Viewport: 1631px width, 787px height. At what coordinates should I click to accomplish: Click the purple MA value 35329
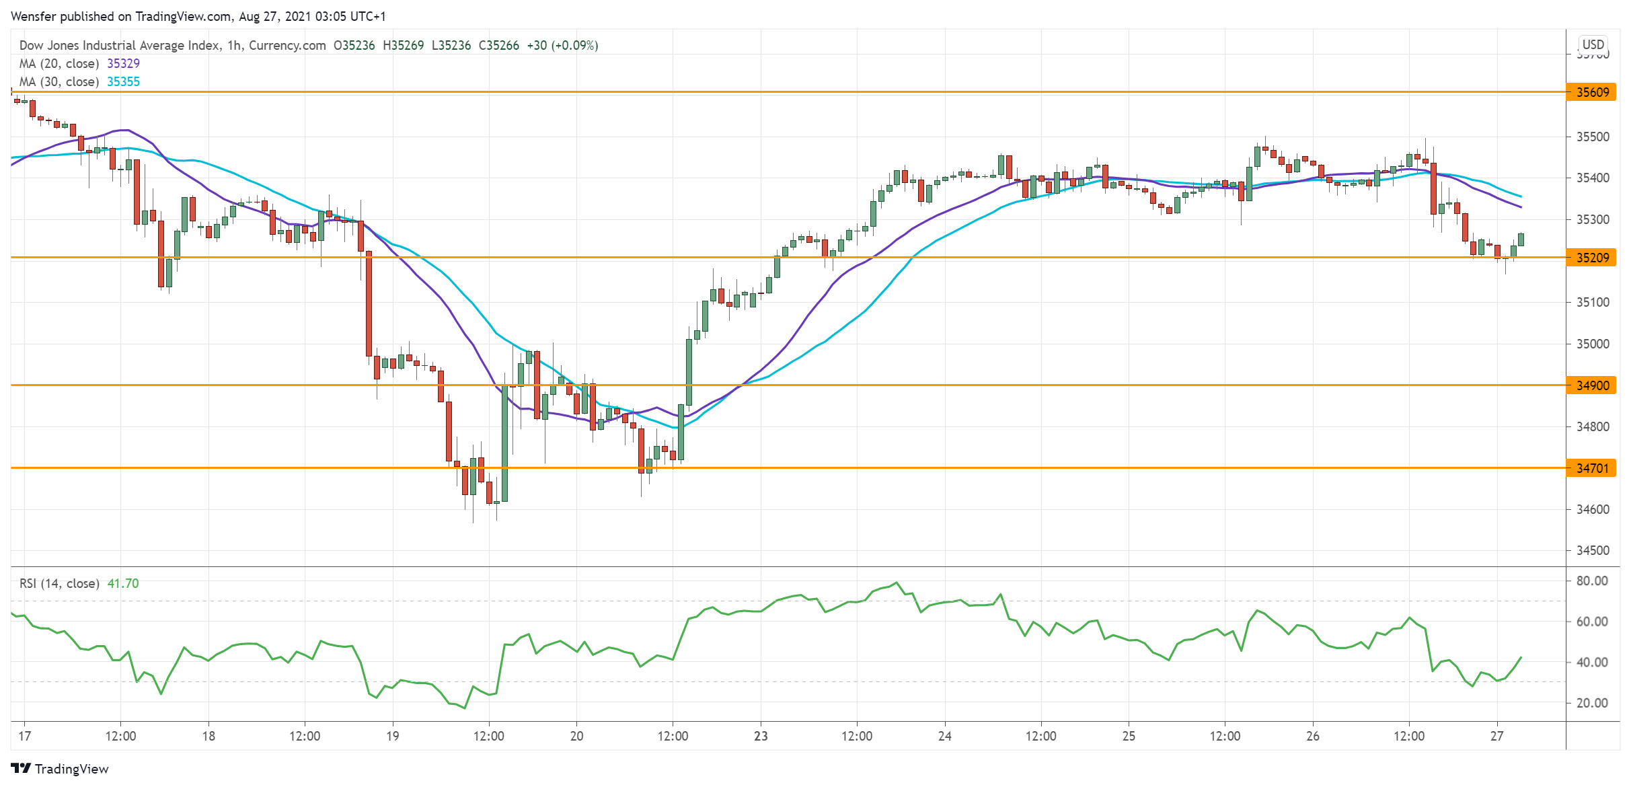click(x=123, y=63)
